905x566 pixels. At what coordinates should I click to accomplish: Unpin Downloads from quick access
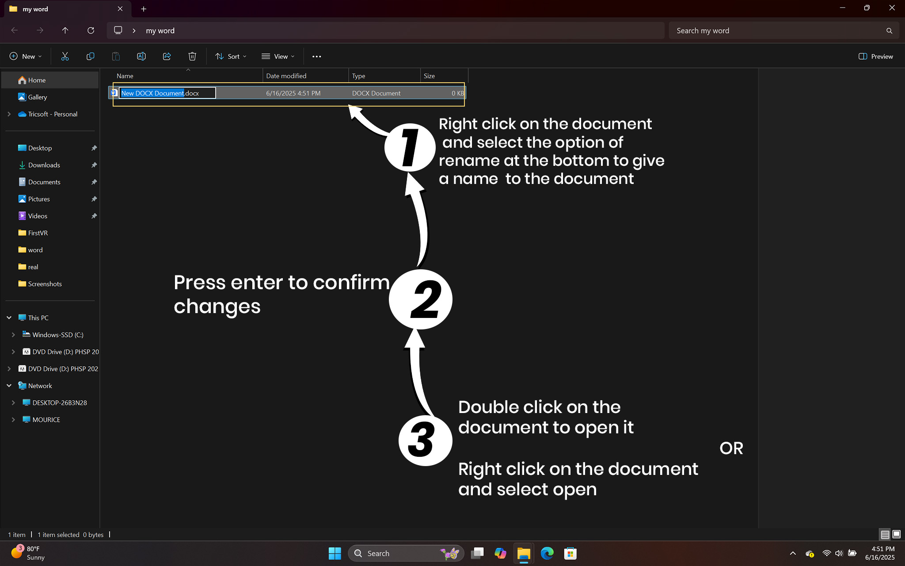[94, 164]
